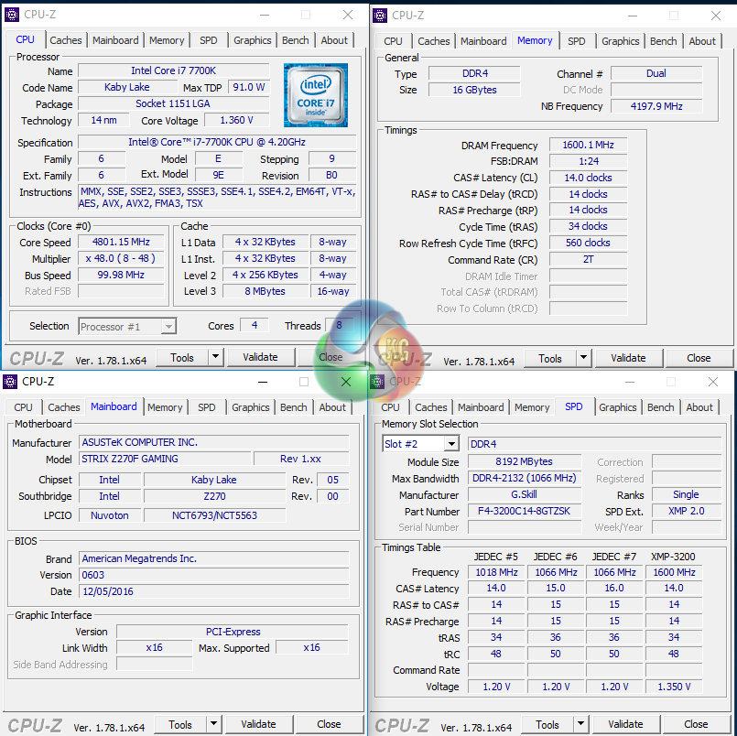Minimize the CPU-Z window showing the CPU tab
Viewport: 737px width, 736px height.
264,15
